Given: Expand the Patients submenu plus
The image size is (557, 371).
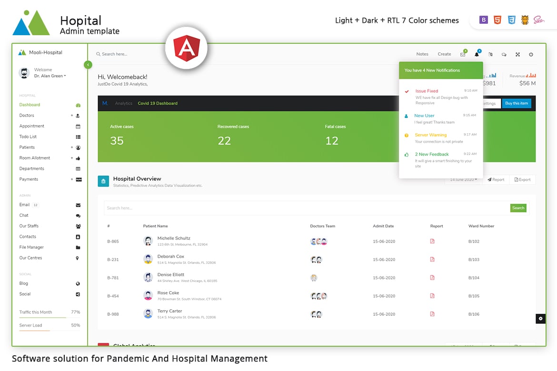Looking at the screenshot, I should tap(72, 147).
